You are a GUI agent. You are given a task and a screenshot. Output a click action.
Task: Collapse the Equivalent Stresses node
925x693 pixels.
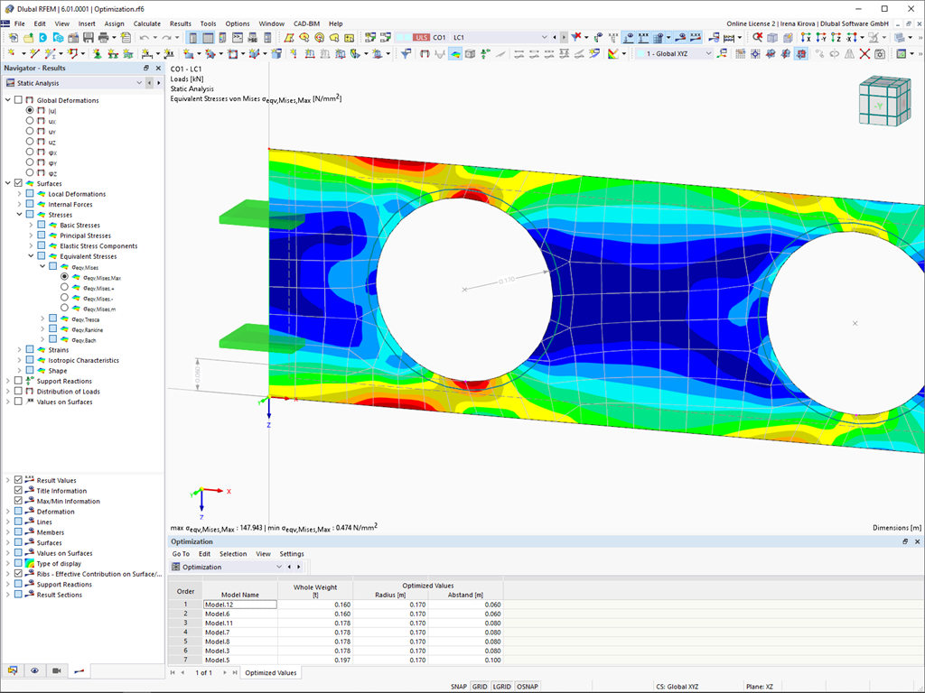pyautogui.click(x=33, y=256)
